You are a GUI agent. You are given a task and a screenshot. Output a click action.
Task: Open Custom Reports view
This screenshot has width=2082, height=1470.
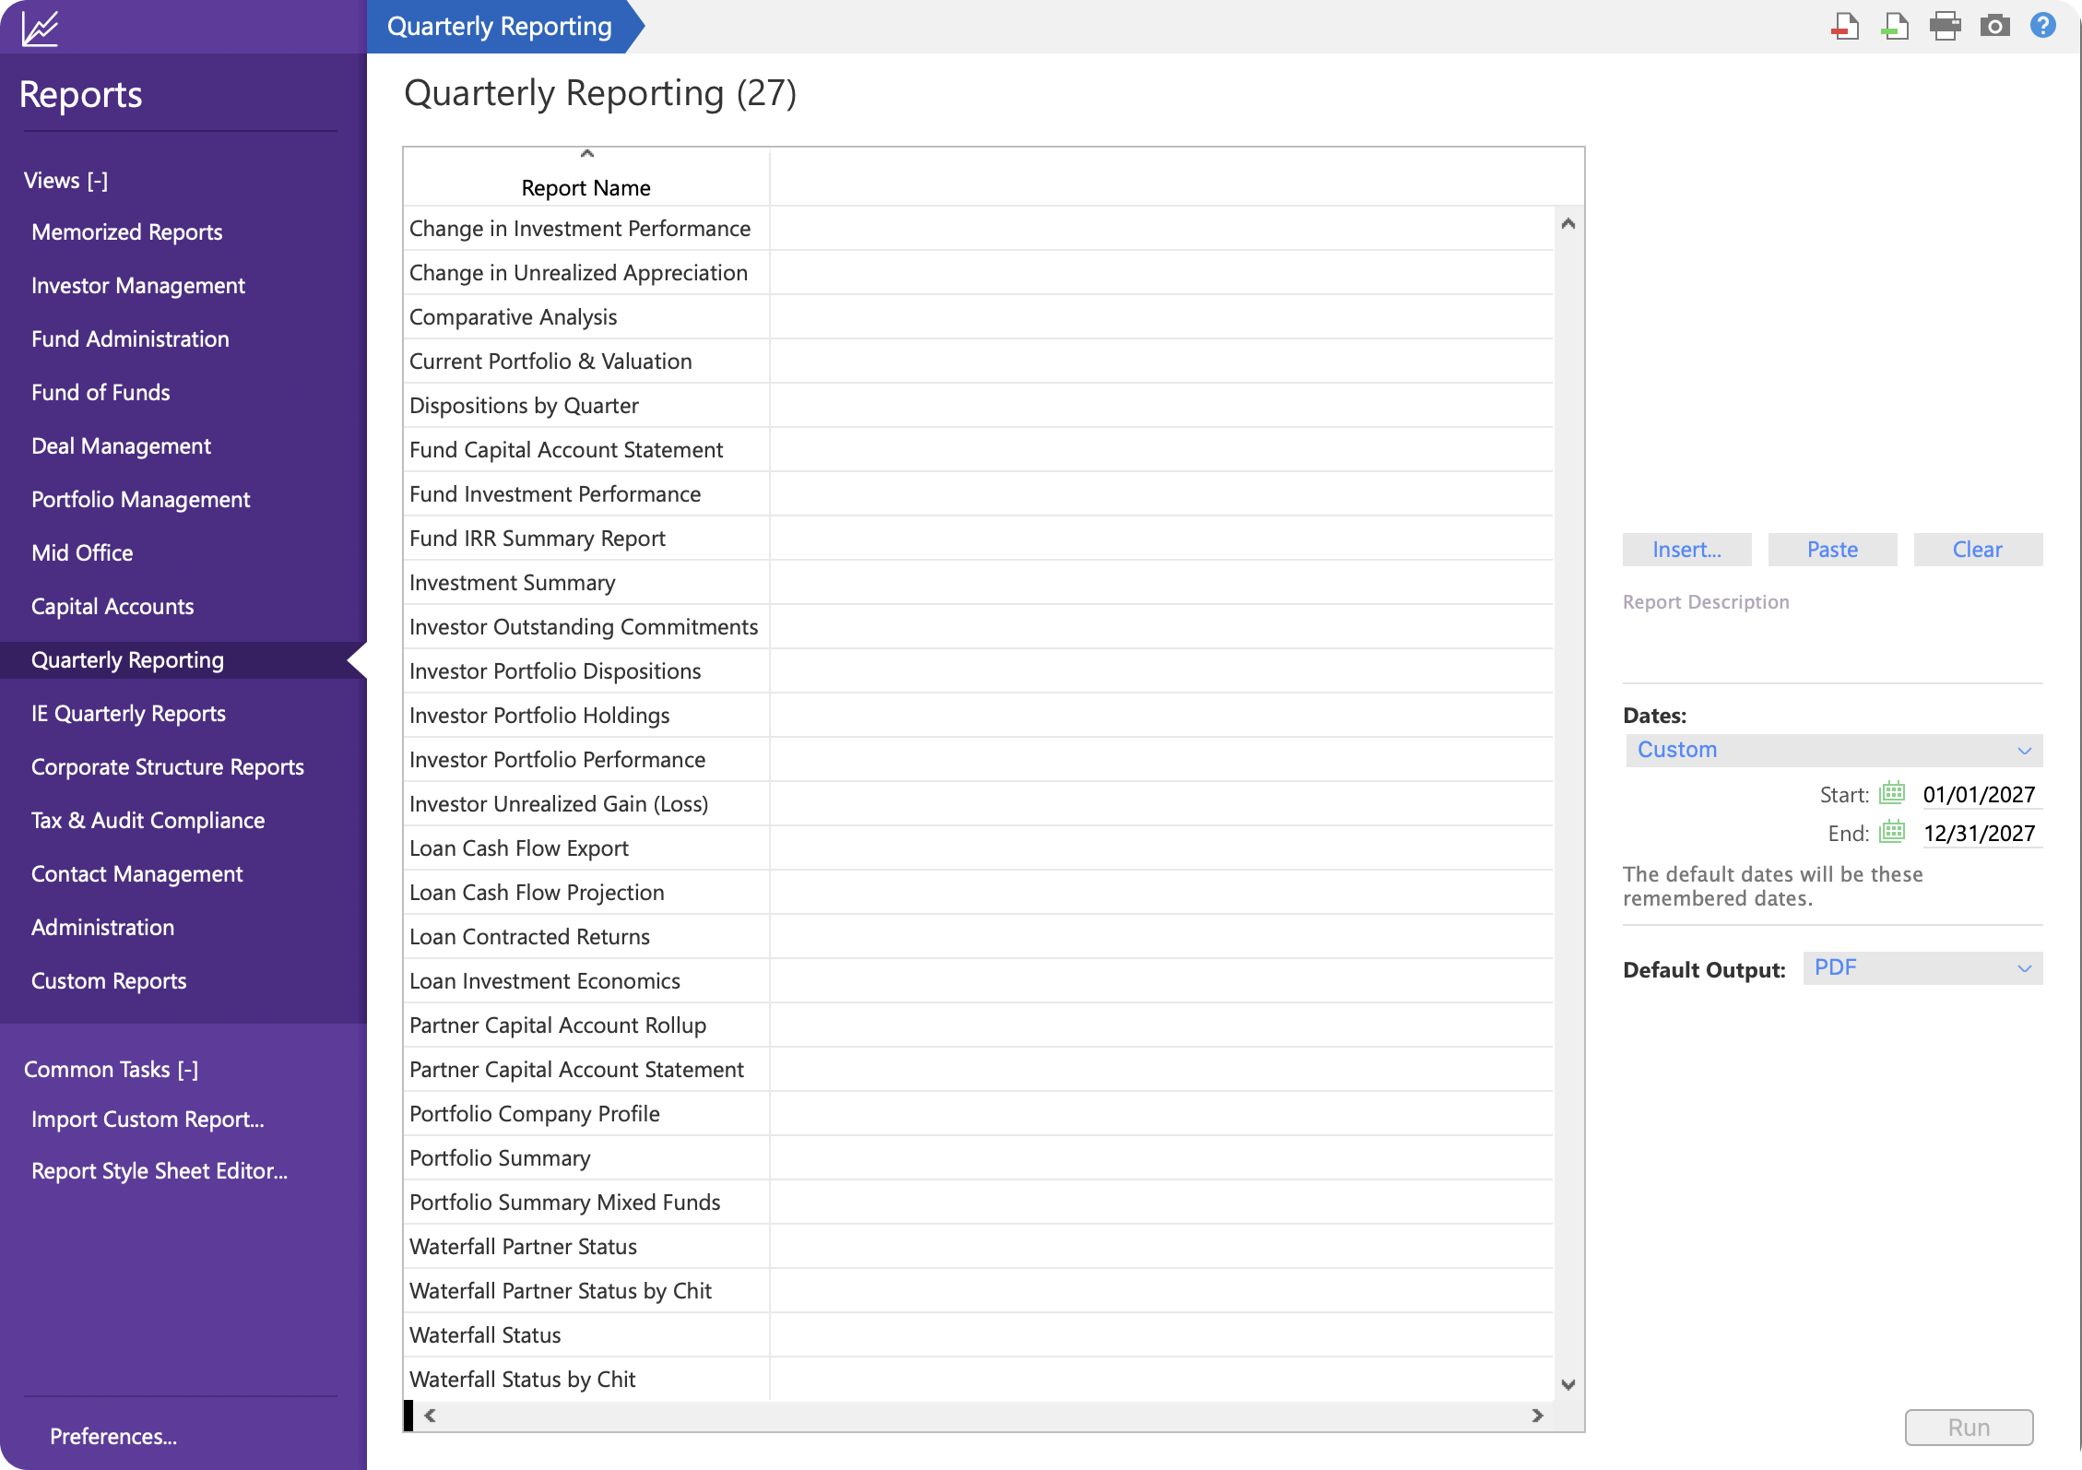pos(109,981)
